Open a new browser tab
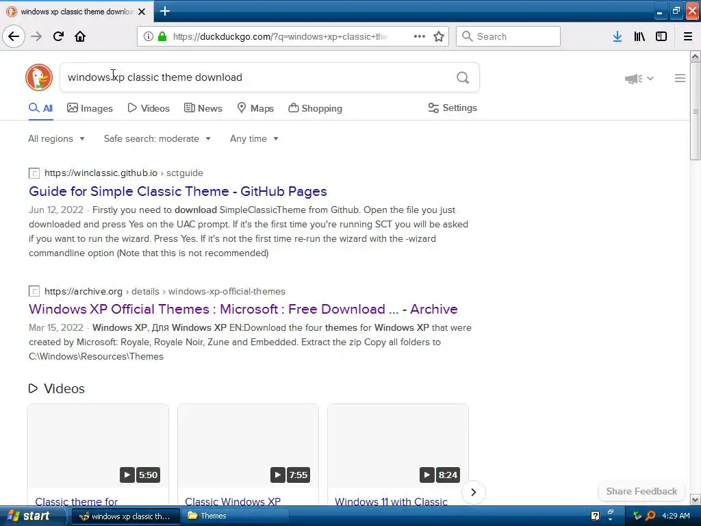Viewport: 701px width, 526px height. click(x=164, y=11)
